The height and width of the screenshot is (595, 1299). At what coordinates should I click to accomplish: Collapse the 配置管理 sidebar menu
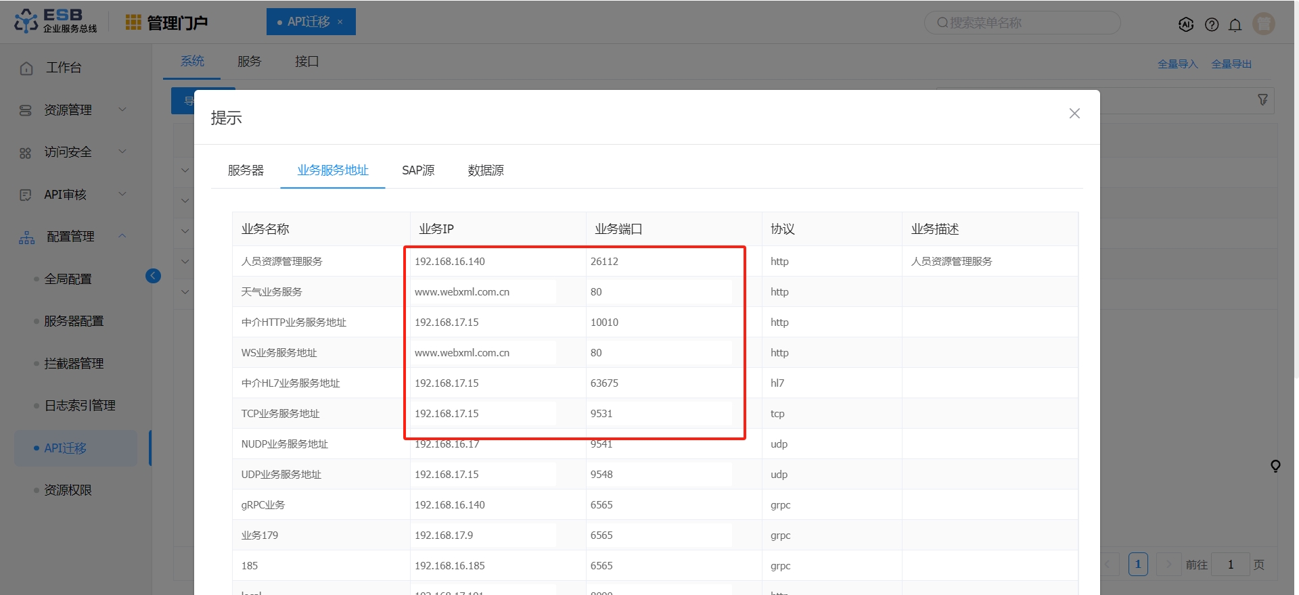71,237
